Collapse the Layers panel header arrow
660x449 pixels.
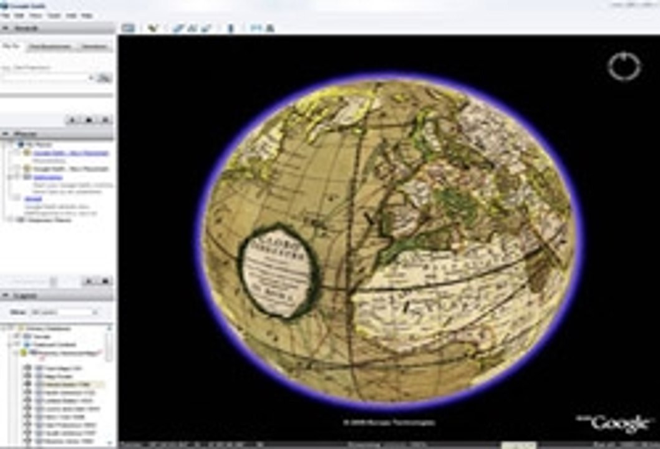(6, 296)
